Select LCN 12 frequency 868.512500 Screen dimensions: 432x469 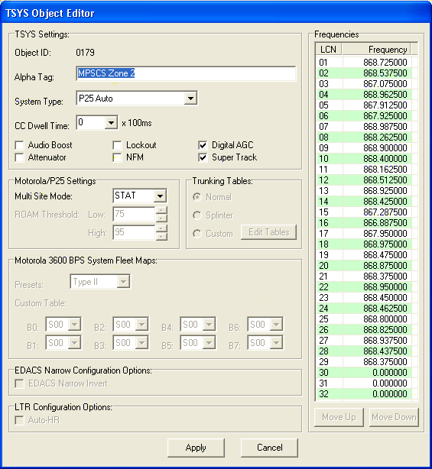[364, 180]
